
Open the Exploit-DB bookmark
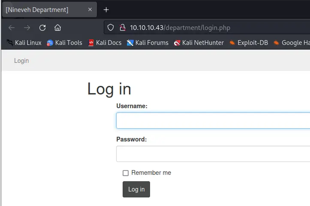point(249,43)
